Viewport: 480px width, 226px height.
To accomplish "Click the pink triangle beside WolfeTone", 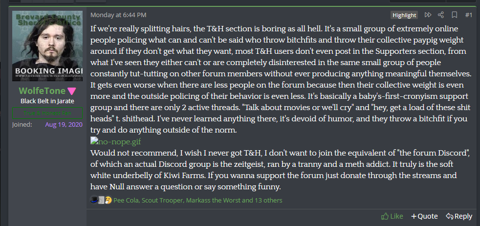I will (x=72, y=91).
